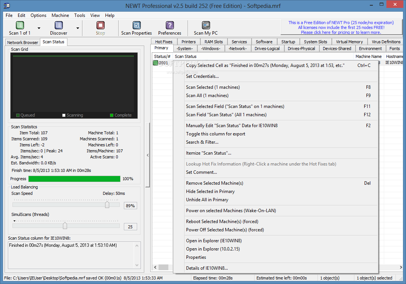This screenshot has width=406, height=284.
Task: Open the System Slots tab
Action: point(315,42)
